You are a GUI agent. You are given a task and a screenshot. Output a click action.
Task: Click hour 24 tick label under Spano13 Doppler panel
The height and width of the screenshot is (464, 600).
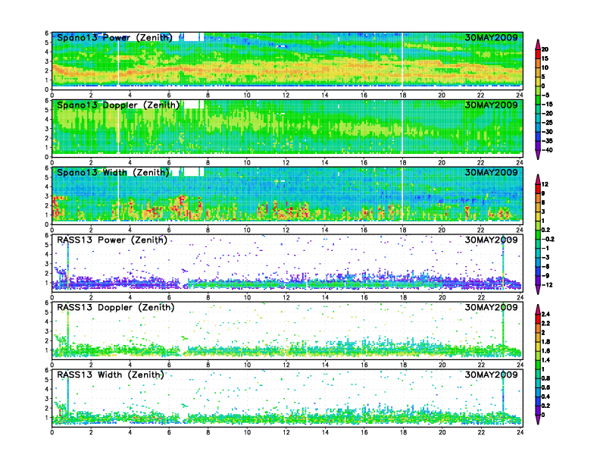tap(519, 163)
